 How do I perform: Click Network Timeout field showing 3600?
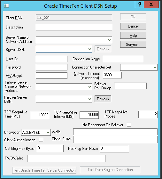click(x=112, y=75)
